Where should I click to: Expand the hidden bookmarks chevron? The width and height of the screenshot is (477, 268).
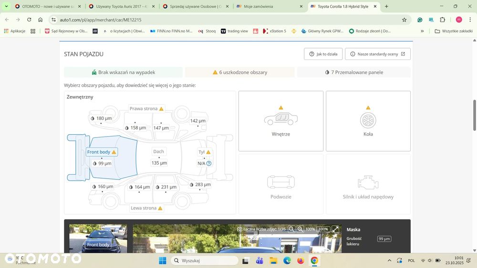pos(422,31)
